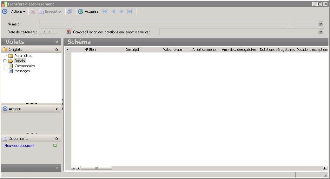The height and width of the screenshot is (179, 330).
Task: Click the red delete icon in toolbar
Action: (33, 11)
